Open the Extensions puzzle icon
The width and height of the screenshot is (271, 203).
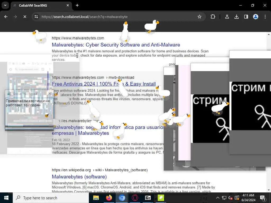coord(213,17)
